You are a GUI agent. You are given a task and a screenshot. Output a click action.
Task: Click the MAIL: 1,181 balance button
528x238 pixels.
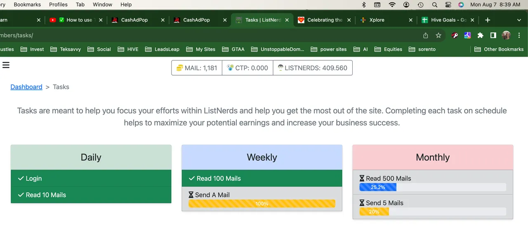pyautogui.click(x=197, y=68)
